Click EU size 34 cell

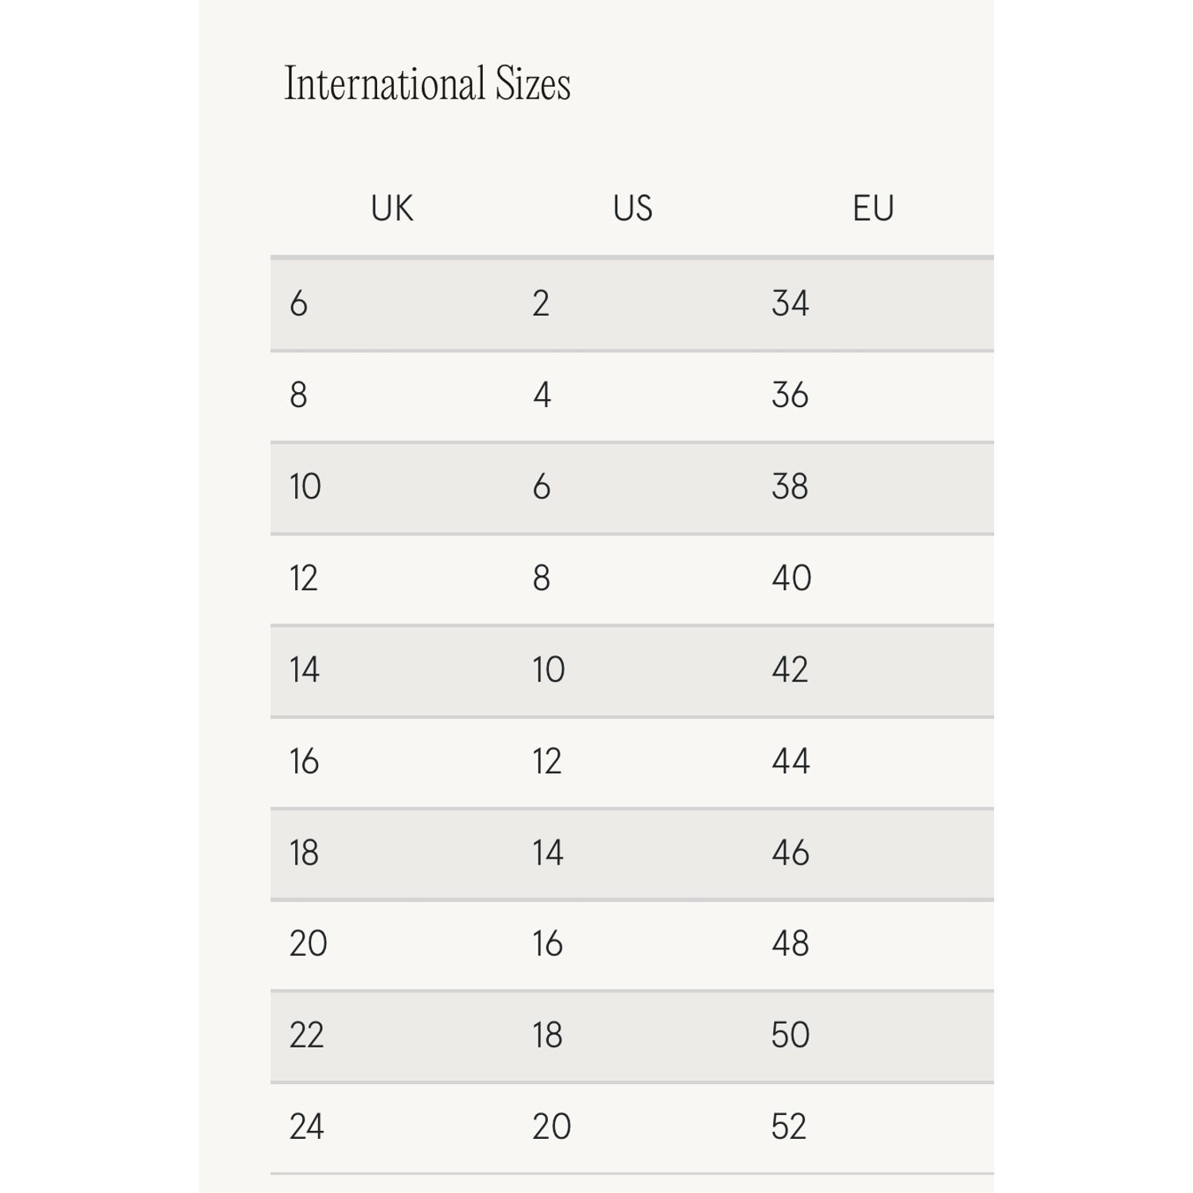click(790, 304)
